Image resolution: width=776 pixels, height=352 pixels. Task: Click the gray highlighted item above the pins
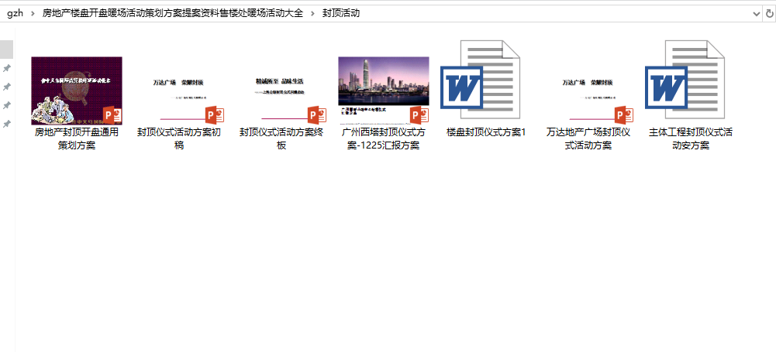point(6,49)
